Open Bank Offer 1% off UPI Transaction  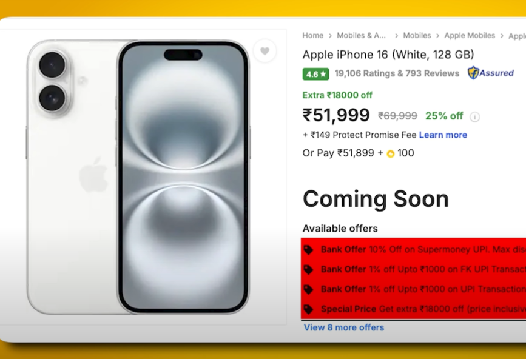click(x=423, y=289)
